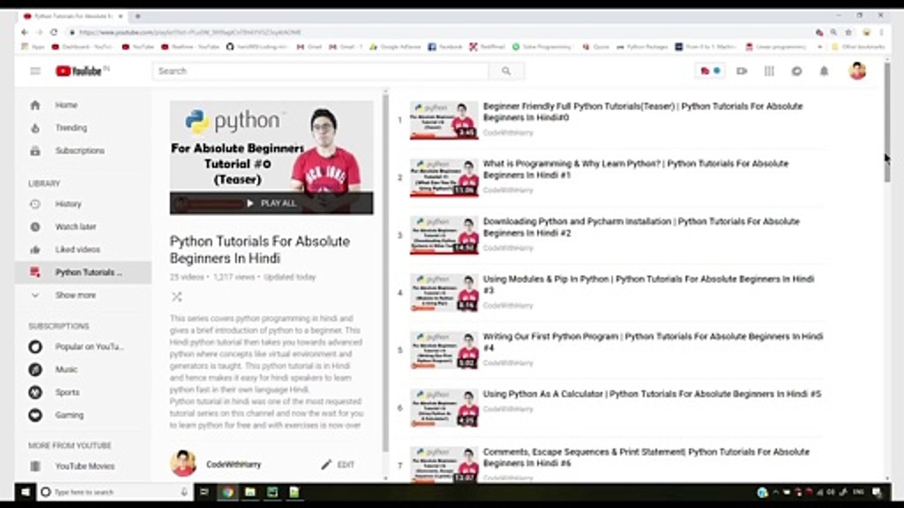904x508 pixels.
Task: Click CodeWithHarry avatar below the description
Action: [184, 464]
